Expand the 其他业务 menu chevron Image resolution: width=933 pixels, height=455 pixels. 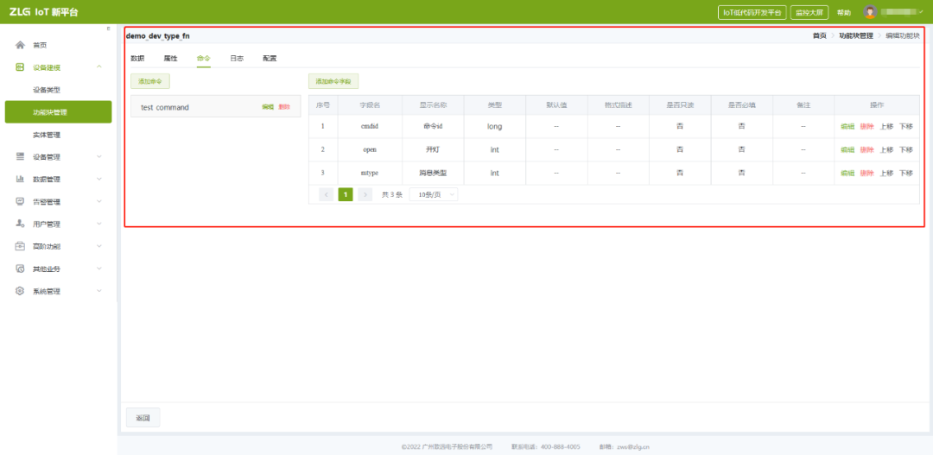tap(98, 269)
